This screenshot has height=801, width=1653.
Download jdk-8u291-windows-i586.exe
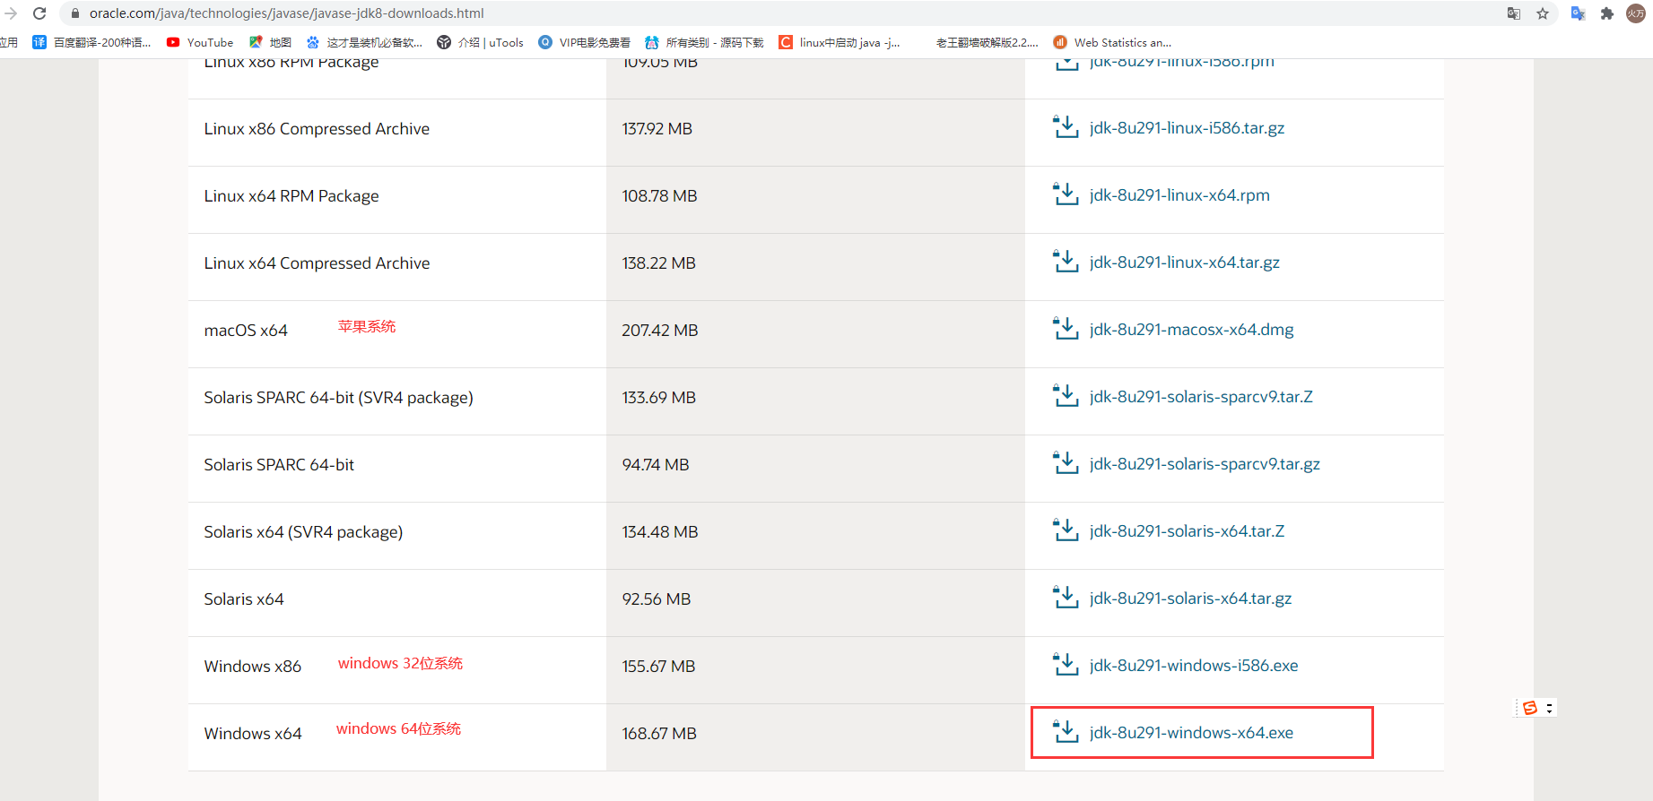[x=1194, y=666]
